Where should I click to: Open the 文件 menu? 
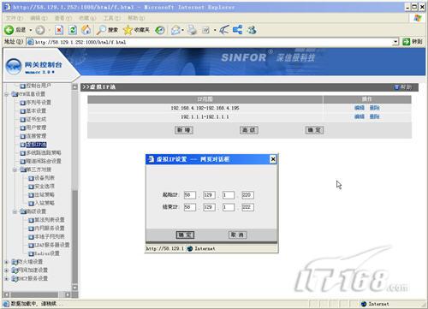[14, 18]
